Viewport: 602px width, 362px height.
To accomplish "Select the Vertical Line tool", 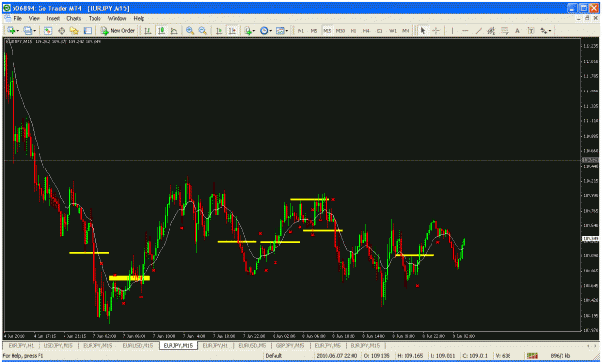I will pos(453,30).
